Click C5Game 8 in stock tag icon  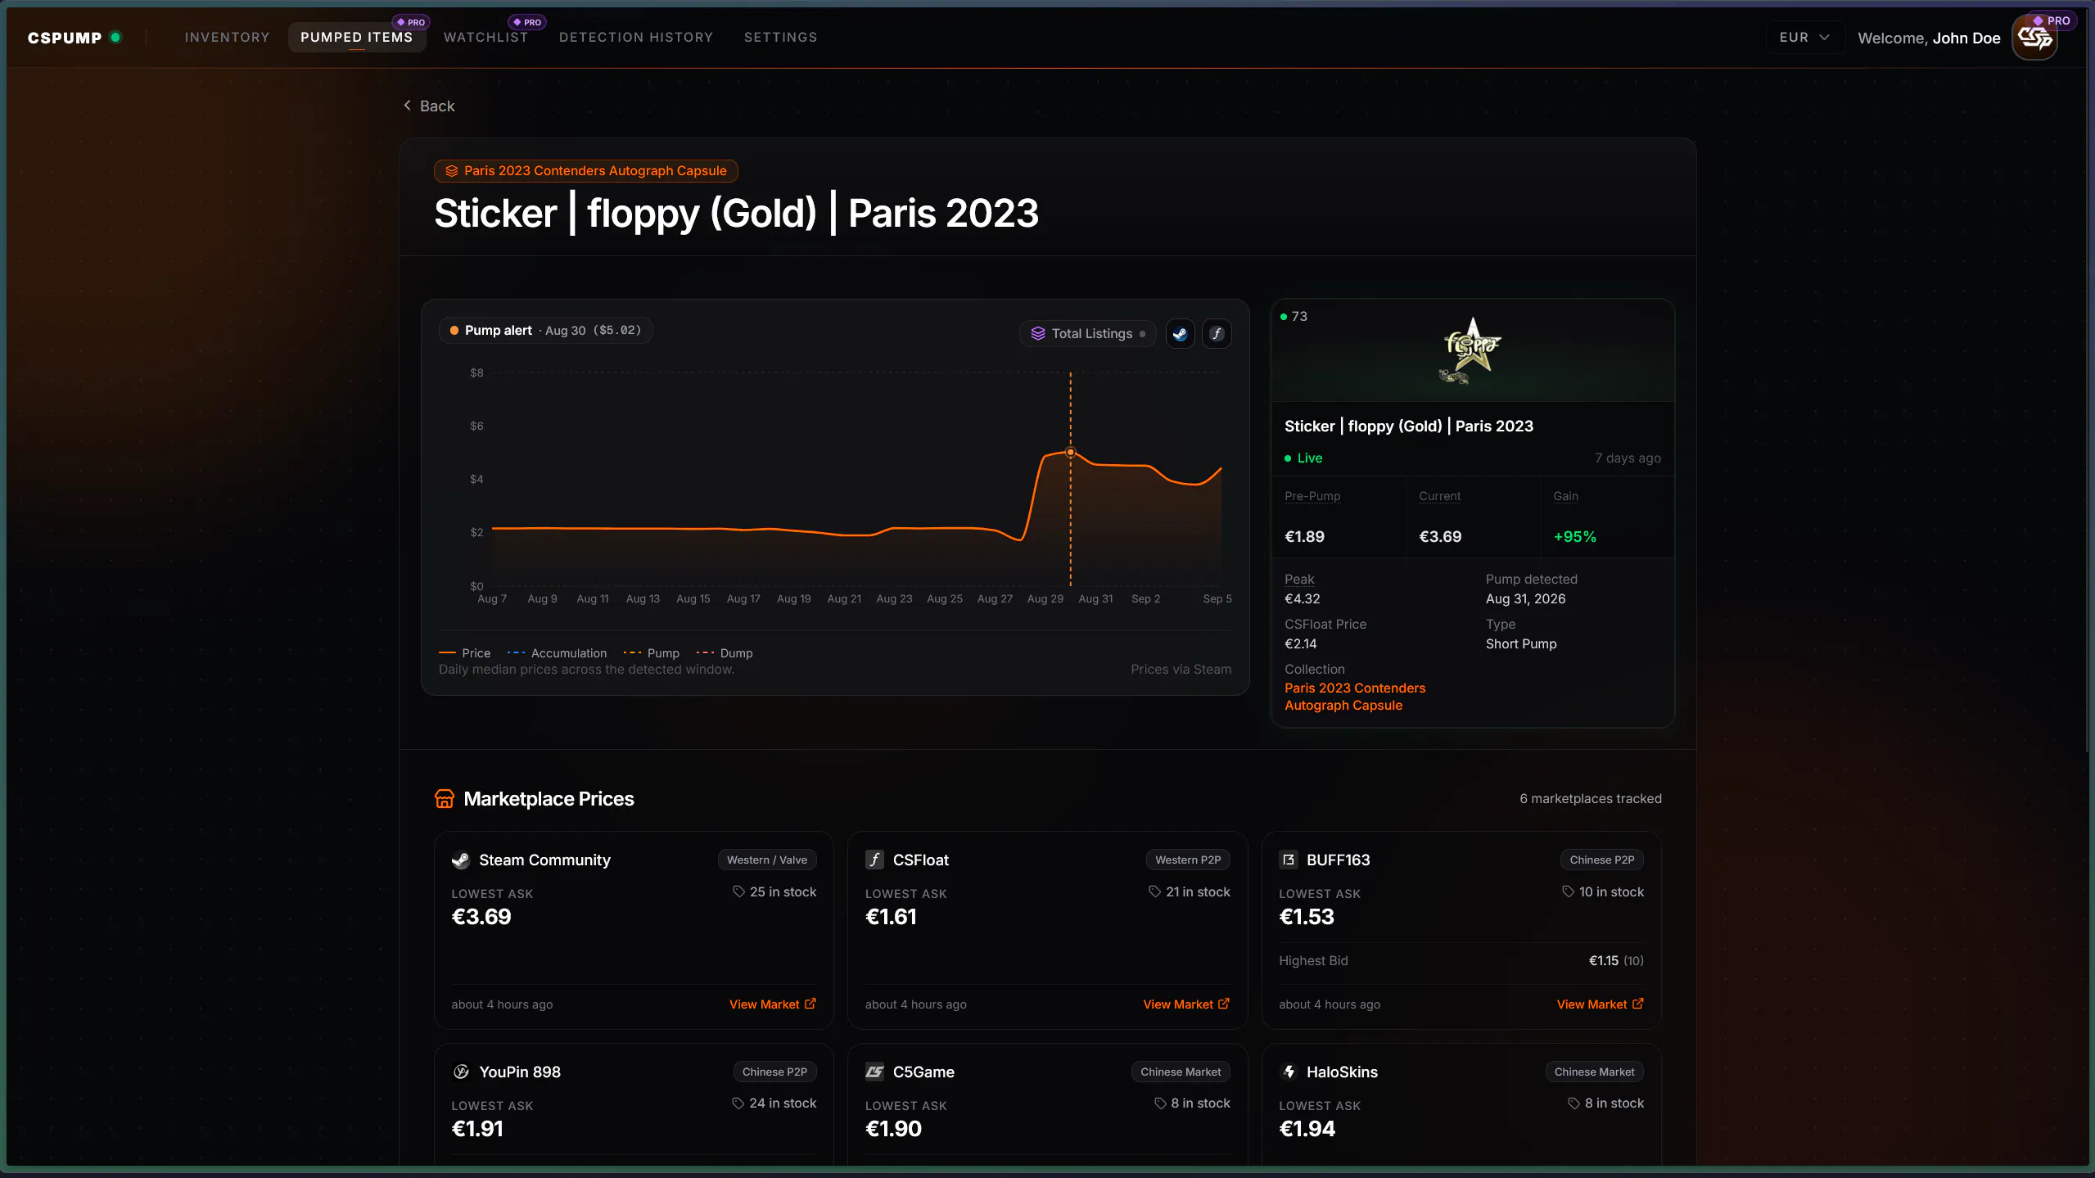click(1160, 1104)
